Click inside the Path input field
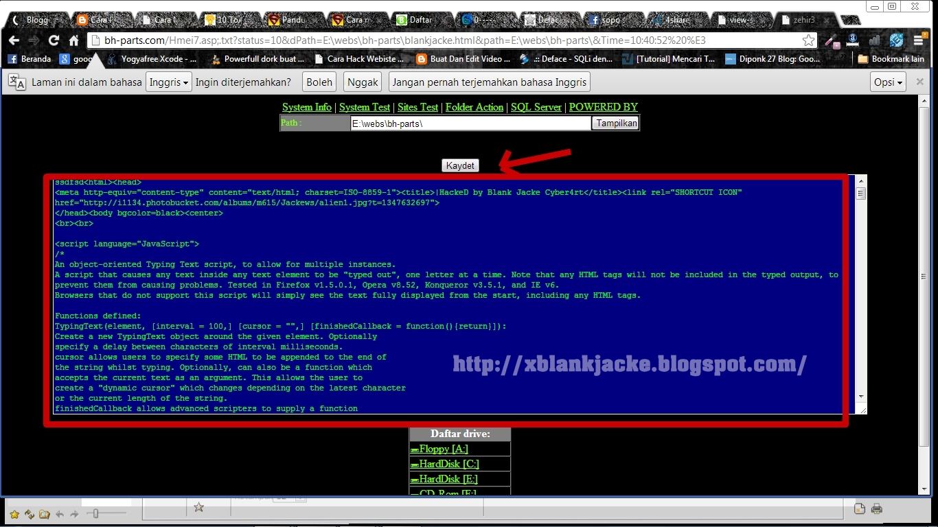938x527 pixels. pyautogui.click(x=470, y=124)
